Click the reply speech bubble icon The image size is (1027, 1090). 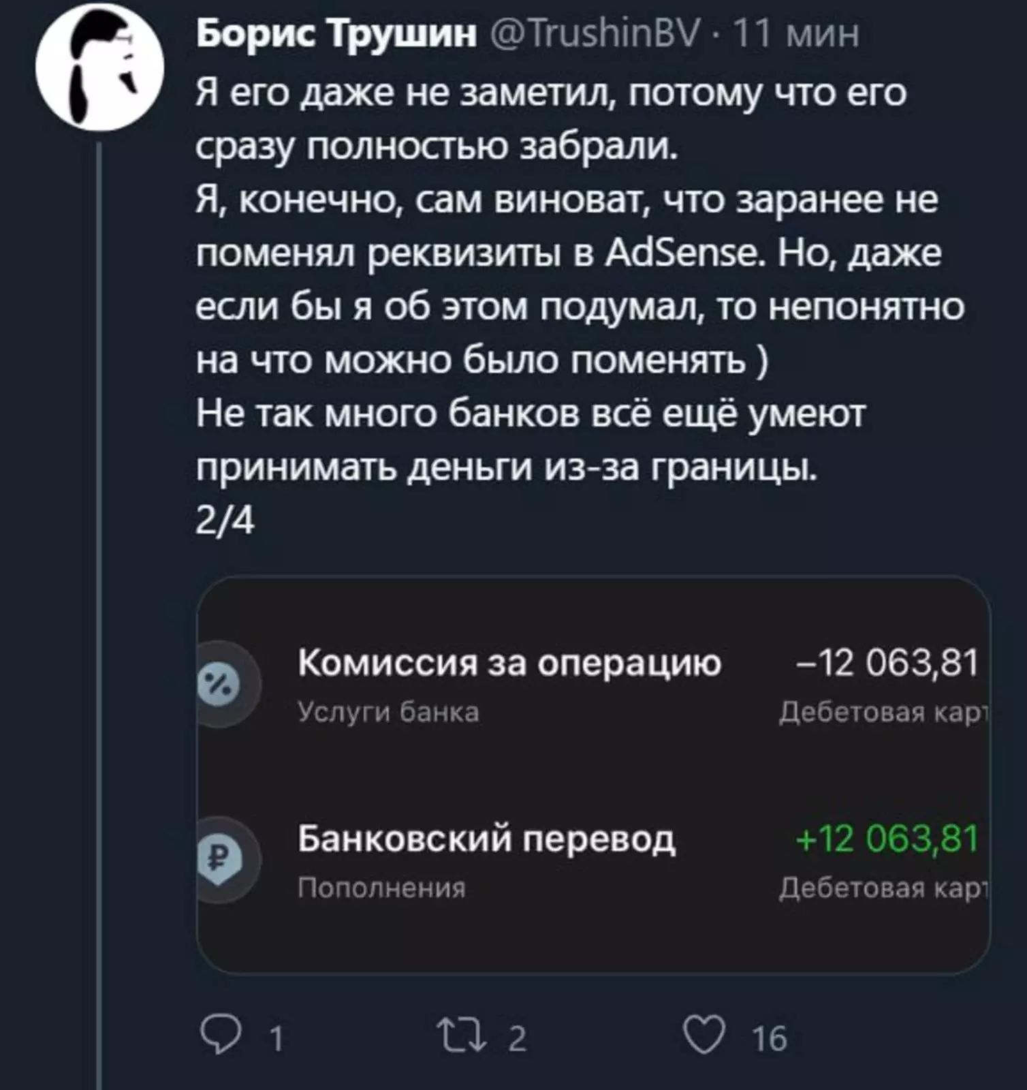pyautogui.click(x=220, y=1037)
